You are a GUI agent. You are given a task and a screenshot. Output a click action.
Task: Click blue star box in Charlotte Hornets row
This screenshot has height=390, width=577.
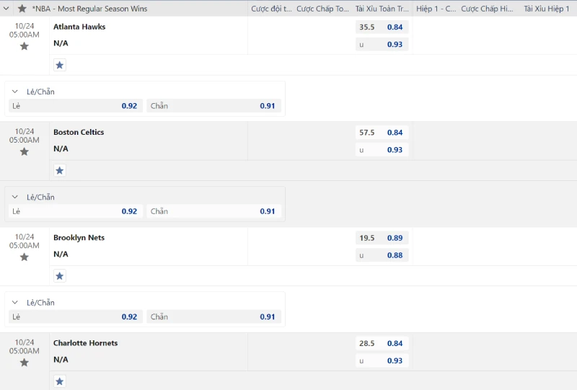point(60,381)
